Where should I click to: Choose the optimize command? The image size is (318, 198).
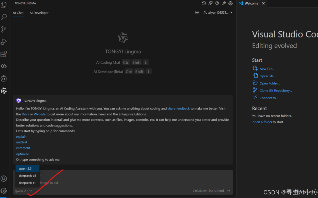point(22,154)
